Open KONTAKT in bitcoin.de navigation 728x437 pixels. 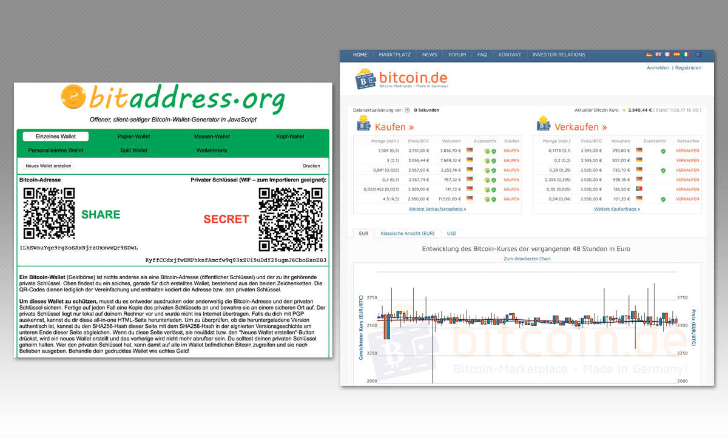(510, 55)
